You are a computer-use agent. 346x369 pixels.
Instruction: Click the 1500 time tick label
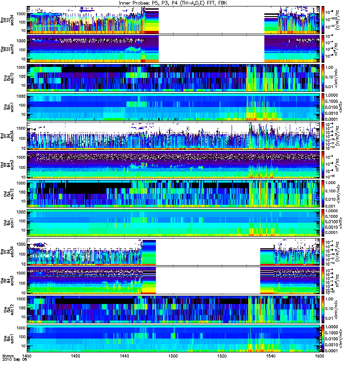[173, 356]
